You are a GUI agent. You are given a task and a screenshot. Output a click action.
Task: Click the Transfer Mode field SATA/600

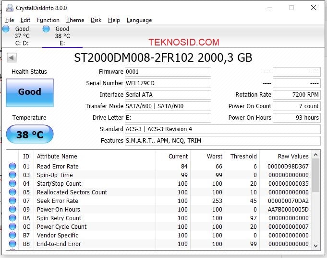(x=168, y=106)
